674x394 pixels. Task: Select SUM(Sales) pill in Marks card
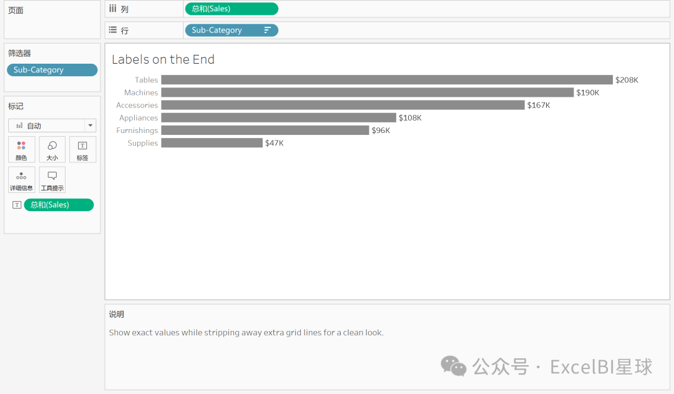coord(59,205)
